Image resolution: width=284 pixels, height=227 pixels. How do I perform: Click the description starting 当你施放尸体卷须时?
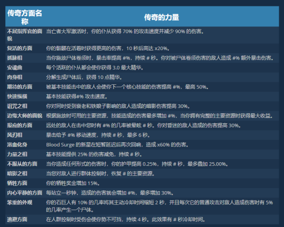160,58
